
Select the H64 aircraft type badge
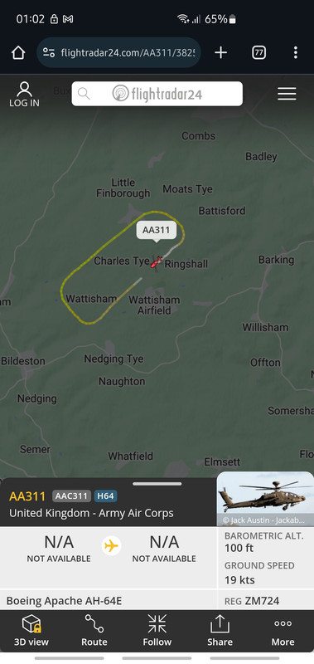coord(106,496)
